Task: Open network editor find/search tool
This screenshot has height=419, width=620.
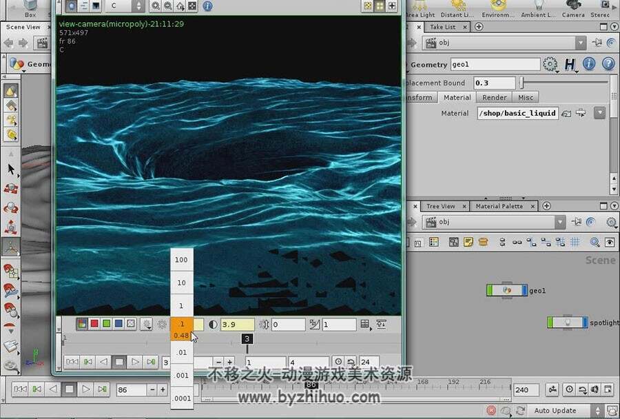Action: [595, 242]
